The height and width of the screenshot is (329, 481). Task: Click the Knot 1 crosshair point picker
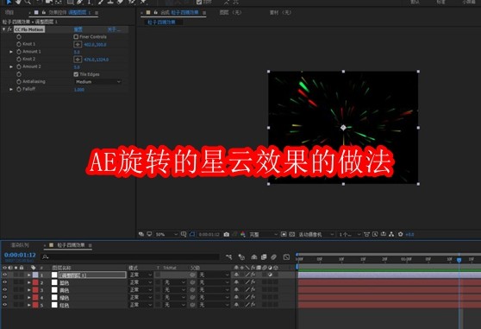click(78, 45)
